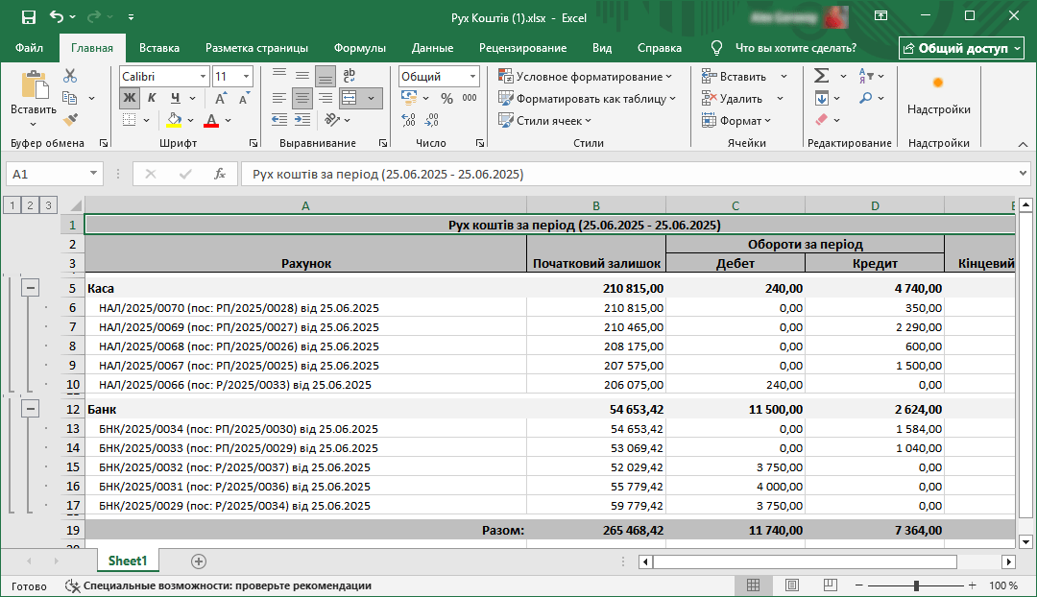
Task: Center cell text horizontally
Action: coord(302,99)
